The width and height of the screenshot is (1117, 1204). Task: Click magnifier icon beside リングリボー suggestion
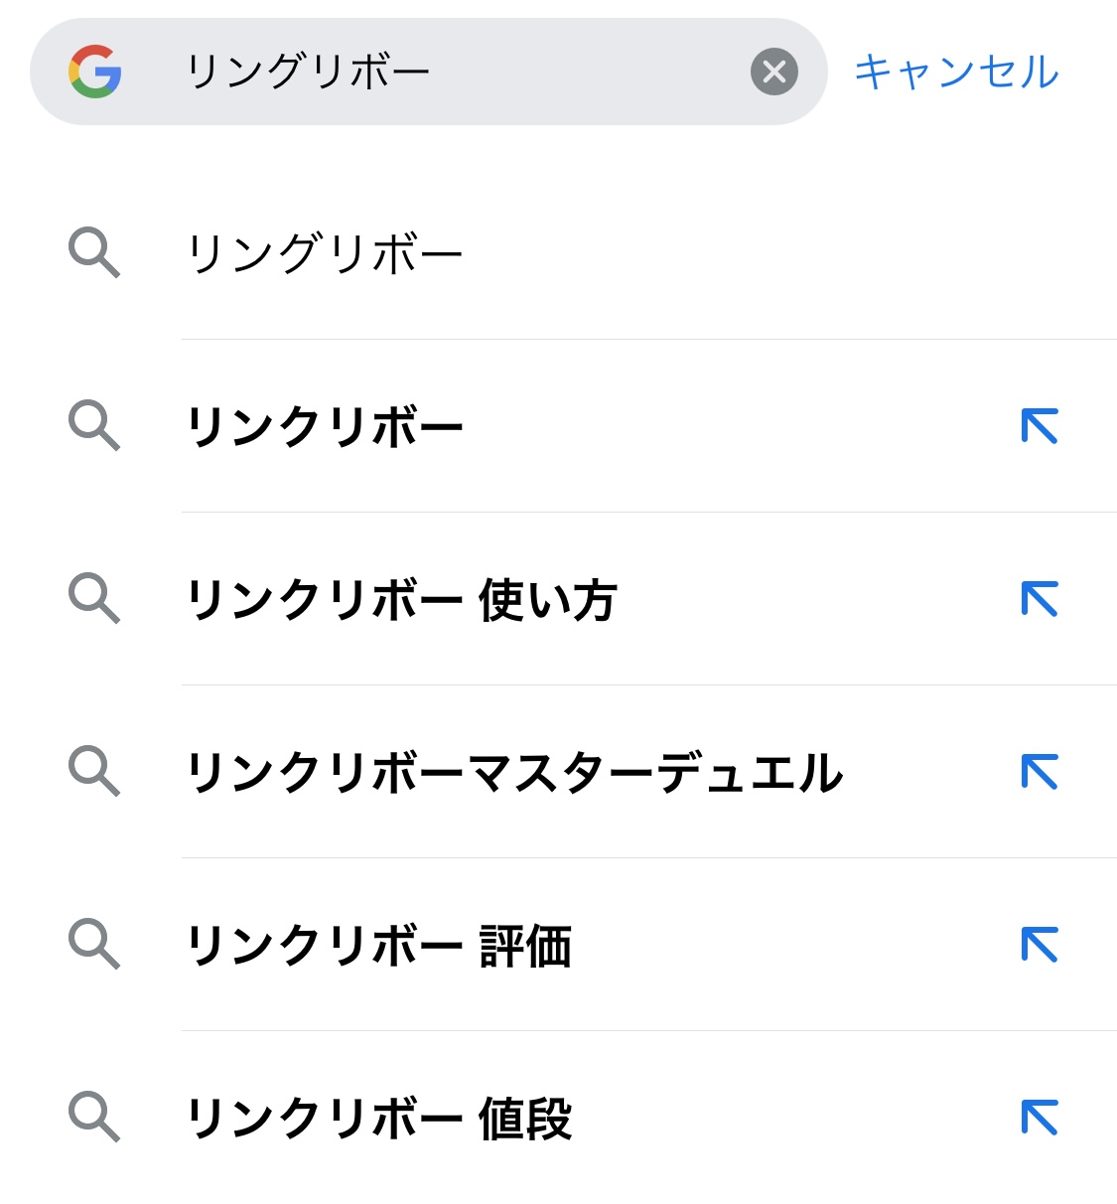pos(94,252)
